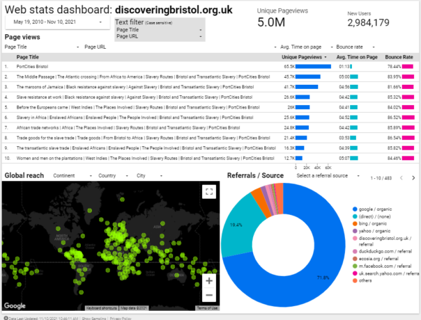Click the Google logo on the map
This screenshot has width=421, height=320.
pos(15,305)
